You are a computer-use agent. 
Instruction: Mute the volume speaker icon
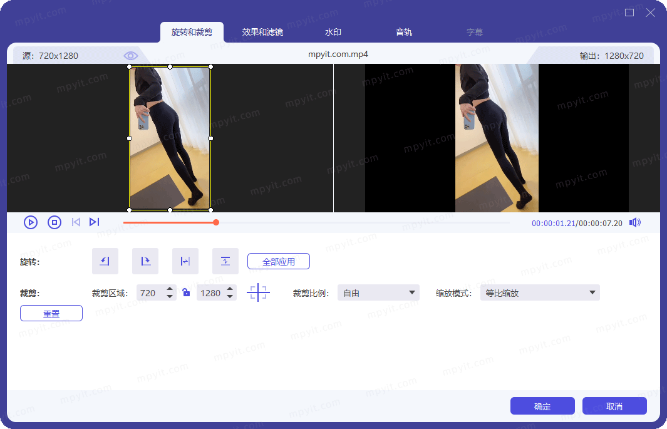(x=635, y=222)
